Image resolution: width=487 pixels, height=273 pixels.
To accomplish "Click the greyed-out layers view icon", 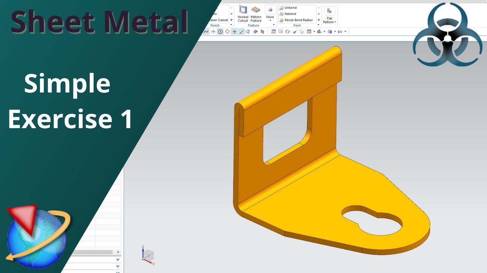I will click(301, 31).
